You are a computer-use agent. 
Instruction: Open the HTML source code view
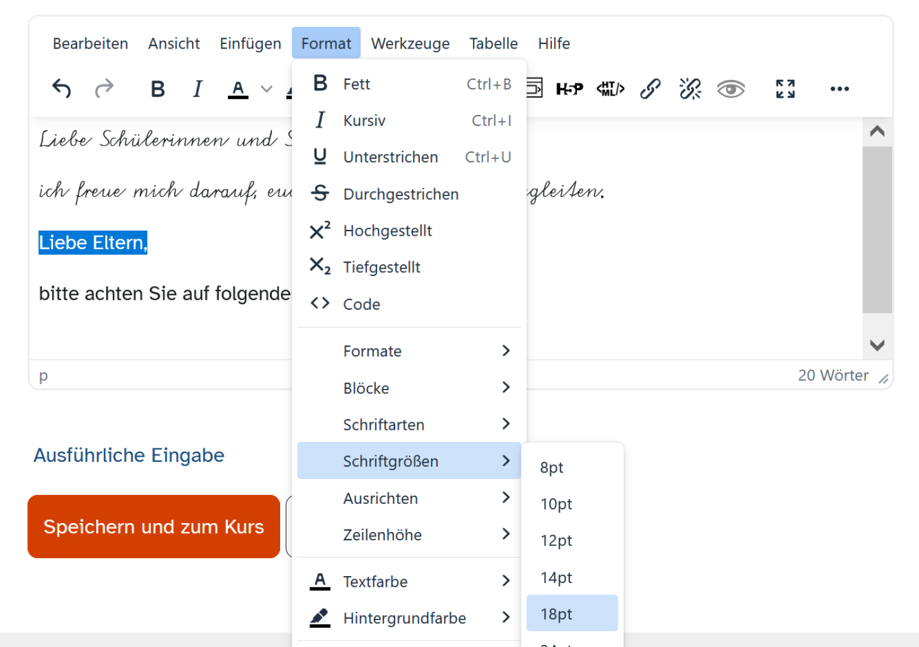609,89
